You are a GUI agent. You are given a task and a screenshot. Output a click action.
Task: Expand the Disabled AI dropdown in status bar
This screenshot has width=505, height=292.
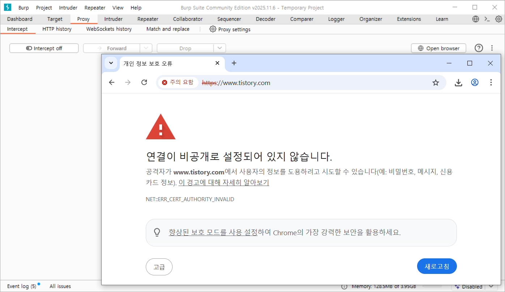[x=491, y=287]
